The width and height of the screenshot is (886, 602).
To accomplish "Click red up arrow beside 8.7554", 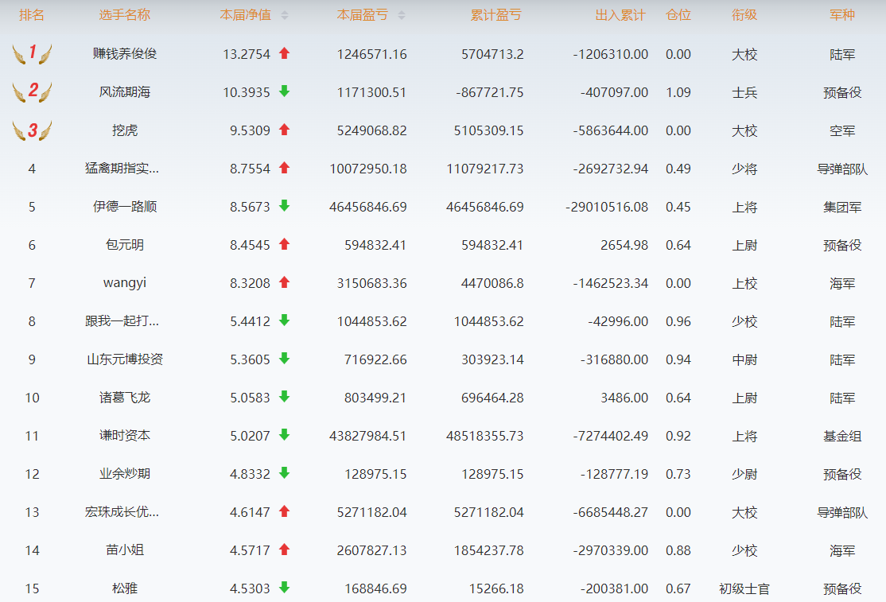I will click(x=285, y=168).
